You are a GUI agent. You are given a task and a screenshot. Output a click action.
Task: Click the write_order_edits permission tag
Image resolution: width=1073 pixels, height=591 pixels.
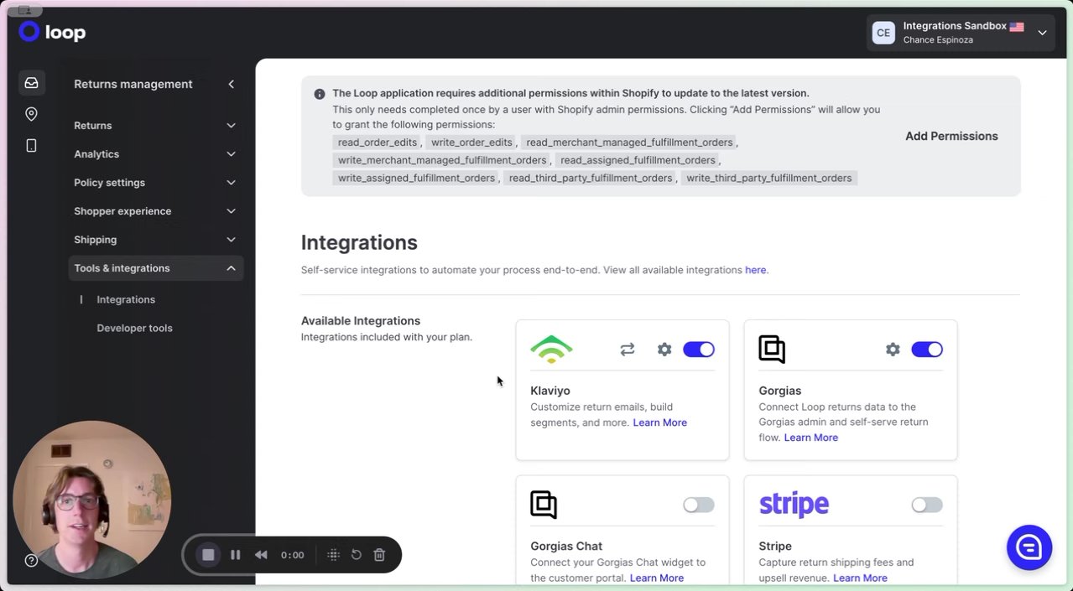471,143
